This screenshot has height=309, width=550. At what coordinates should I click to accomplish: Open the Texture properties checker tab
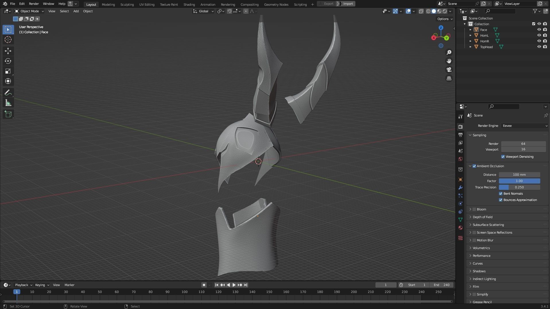460,238
